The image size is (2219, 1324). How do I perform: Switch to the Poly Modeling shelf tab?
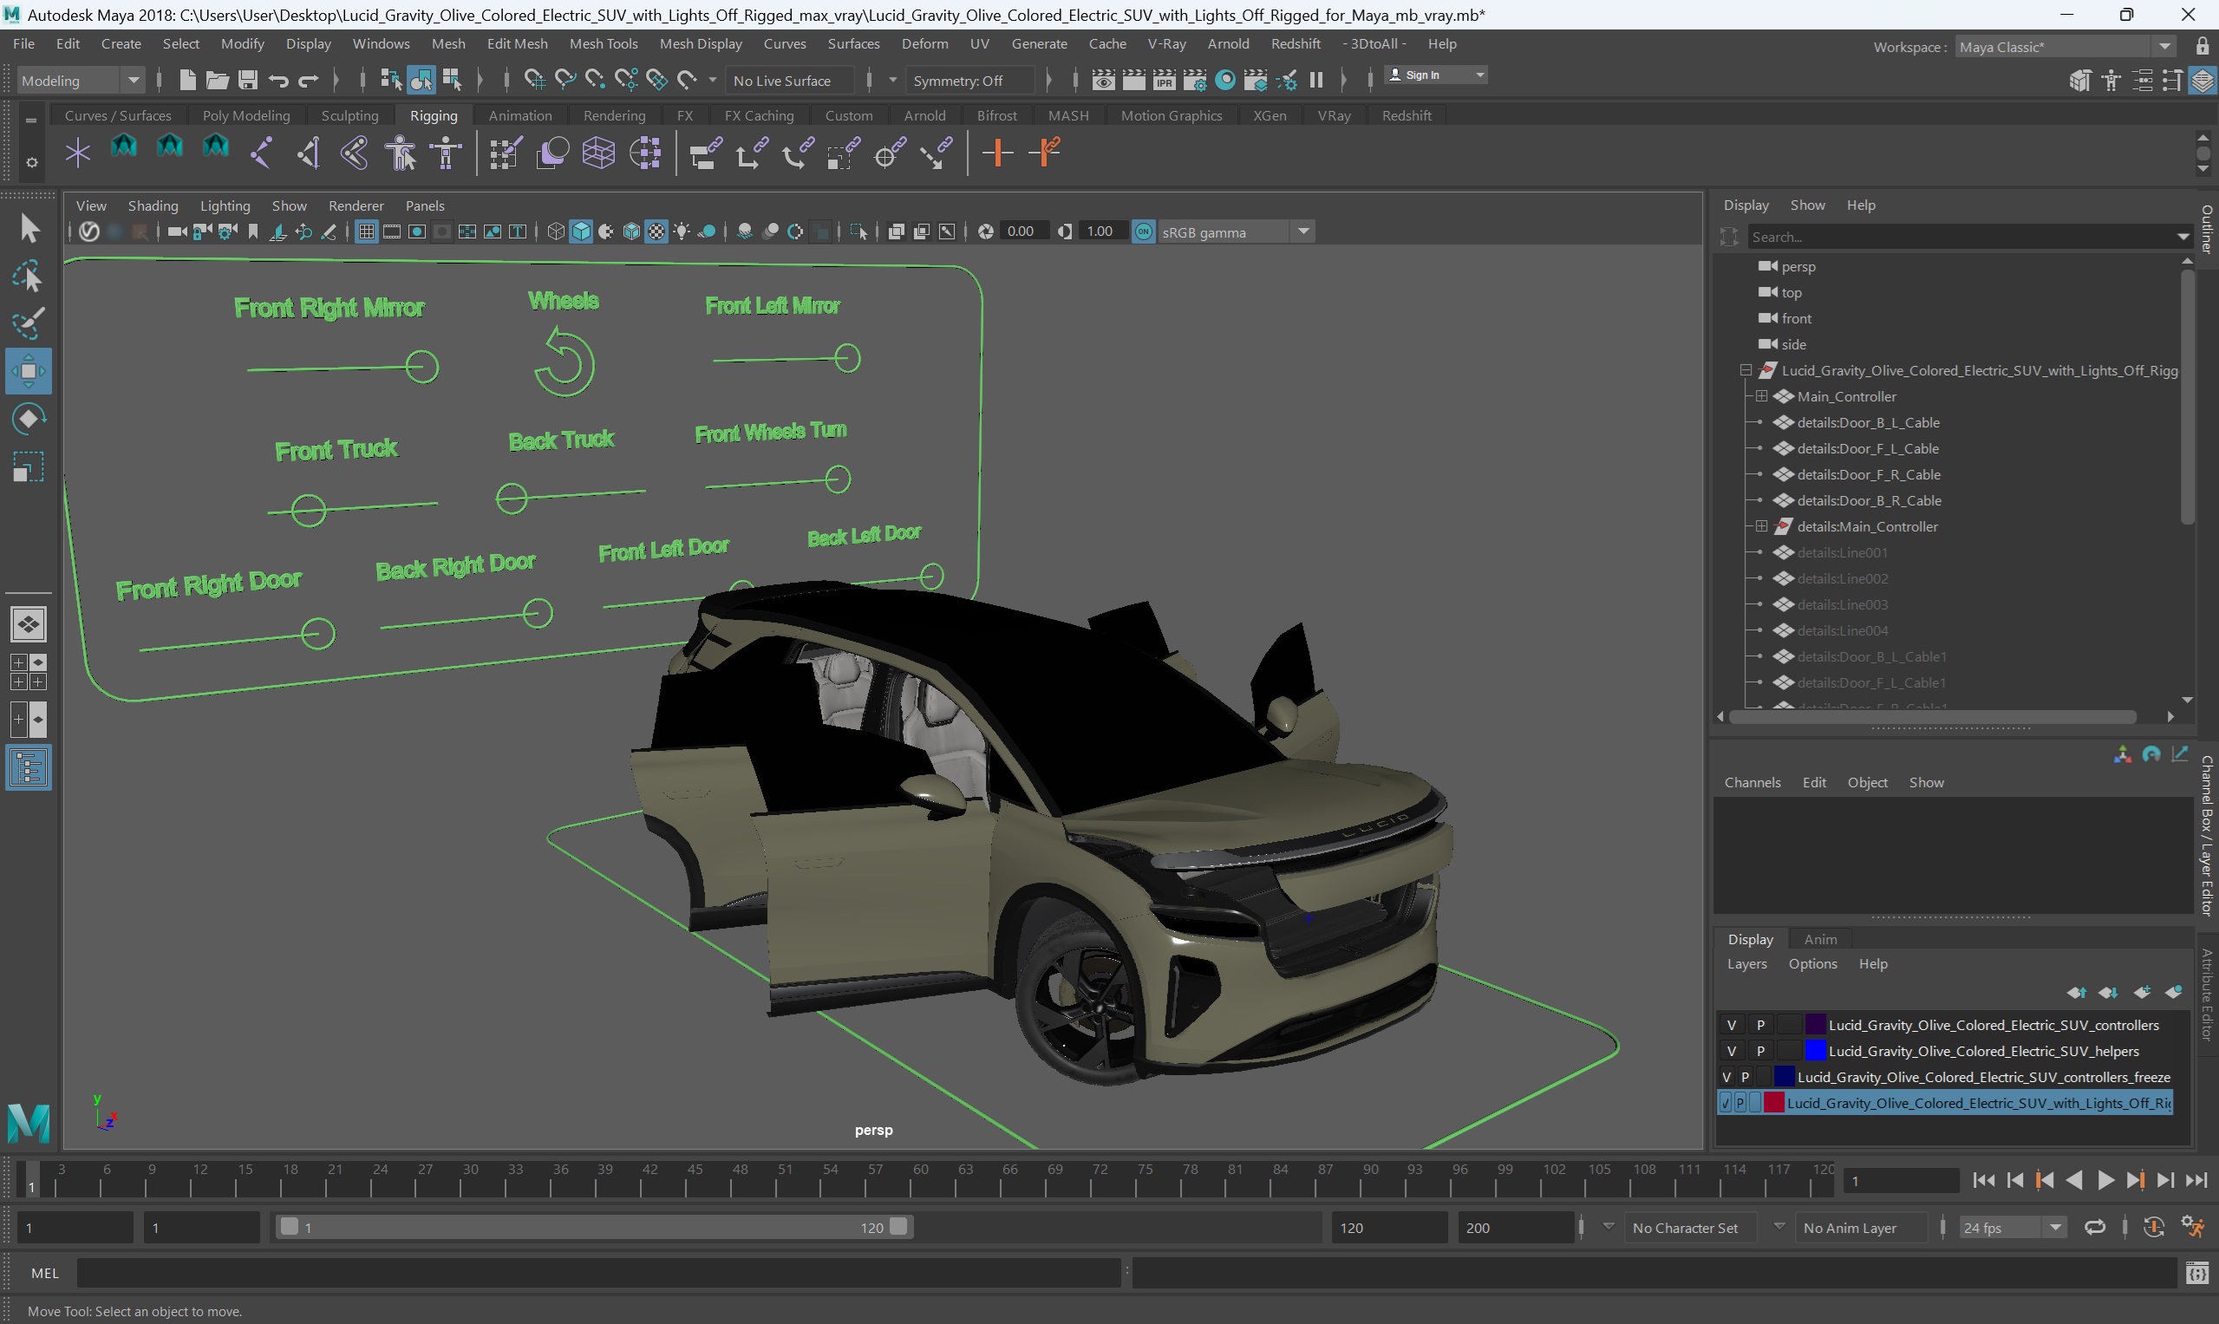[x=246, y=116]
